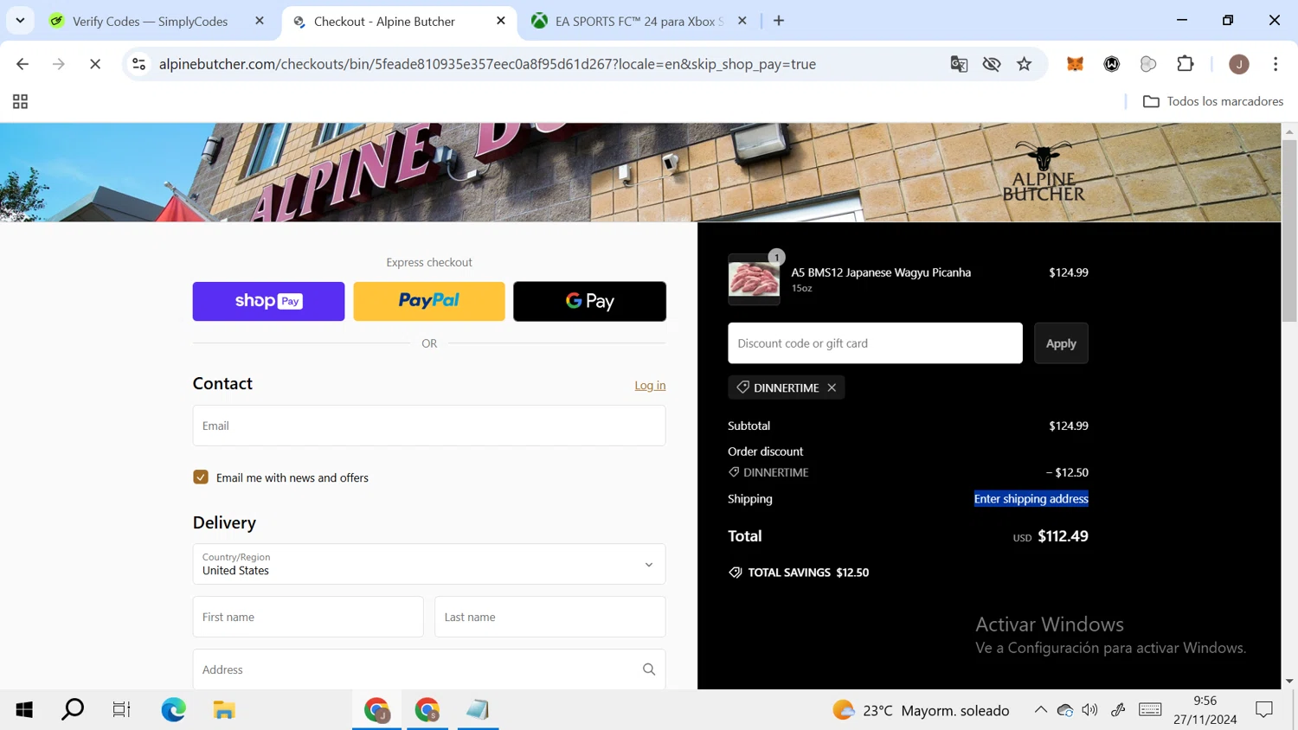Focus the Email field
This screenshot has width=1298, height=730.
pyautogui.click(x=429, y=426)
